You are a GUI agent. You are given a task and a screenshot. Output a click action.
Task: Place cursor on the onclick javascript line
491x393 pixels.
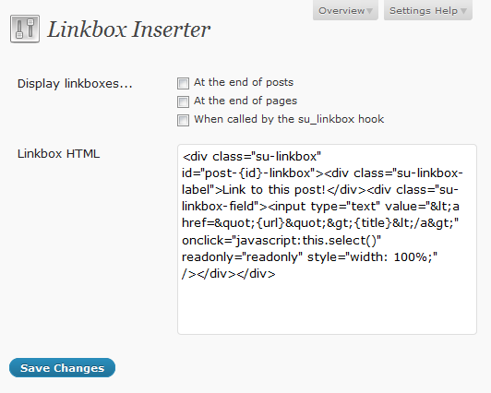coord(281,240)
